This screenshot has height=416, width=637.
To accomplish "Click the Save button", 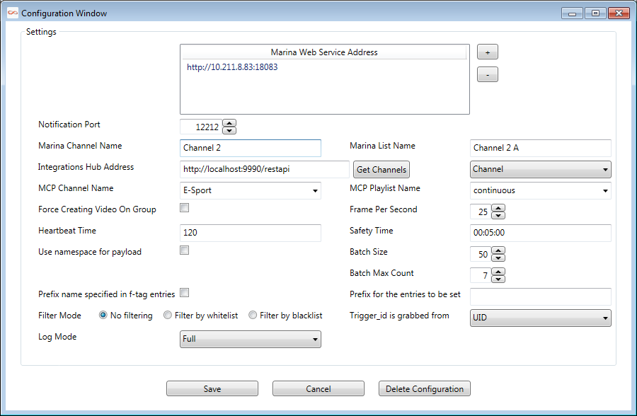I will coord(212,388).
